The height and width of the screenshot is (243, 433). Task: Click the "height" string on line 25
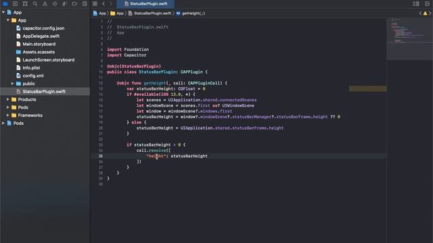pos(156,156)
